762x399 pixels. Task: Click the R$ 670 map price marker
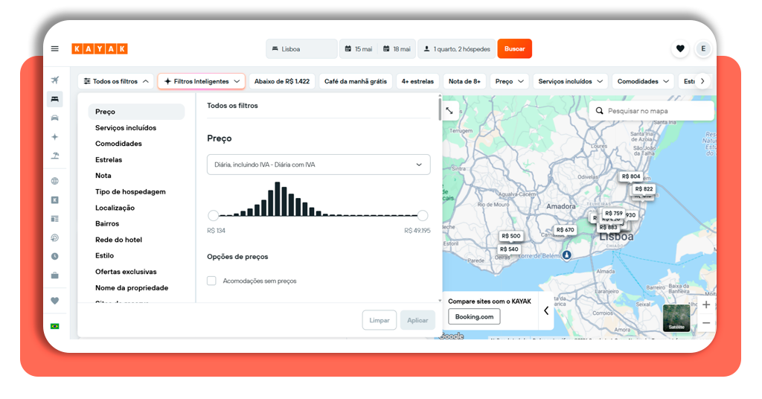566,230
